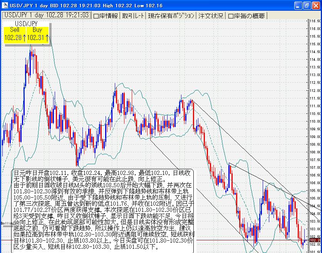The width and height of the screenshot is (322, 253).
Task: Open the 口座情報 tab
Action: pyautogui.click(x=106, y=16)
